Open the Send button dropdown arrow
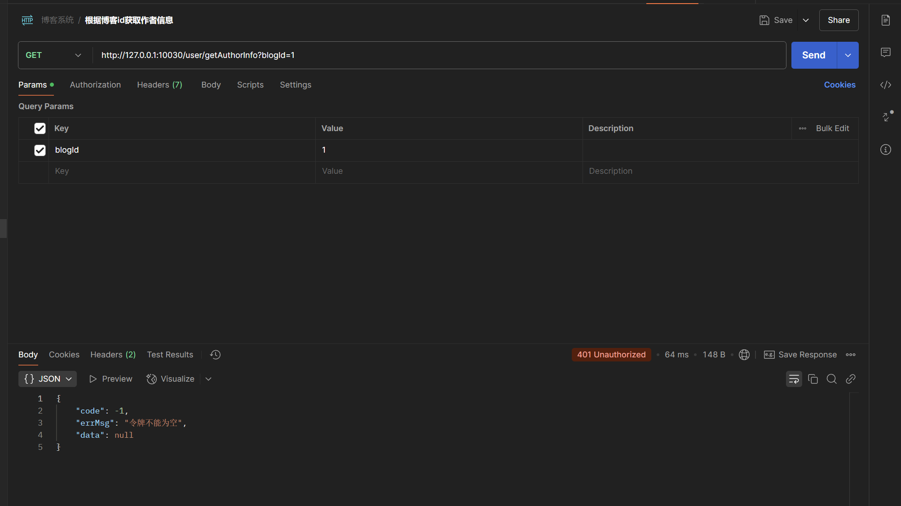901x506 pixels. pos(848,55)
